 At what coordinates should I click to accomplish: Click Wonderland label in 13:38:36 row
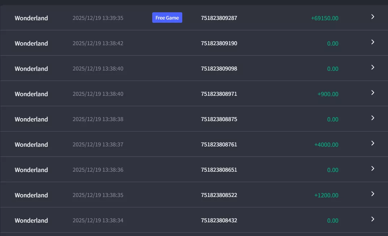click(31, 170)
